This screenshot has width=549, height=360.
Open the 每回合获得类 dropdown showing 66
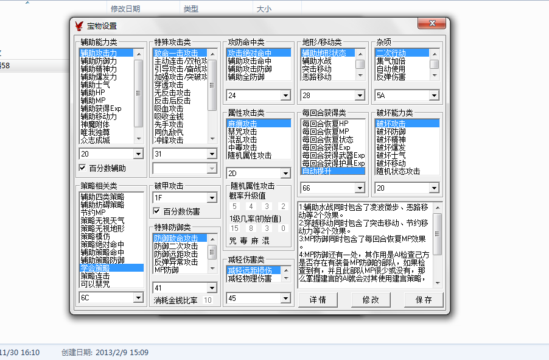pos(359,188)
